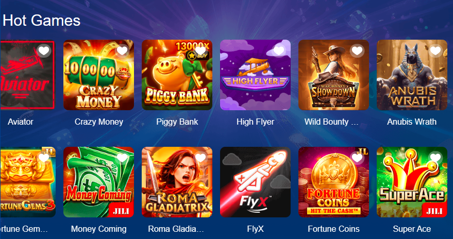Launch the High Flyer game tile
The height and width of the screenshot is (239, 453).
256,75
